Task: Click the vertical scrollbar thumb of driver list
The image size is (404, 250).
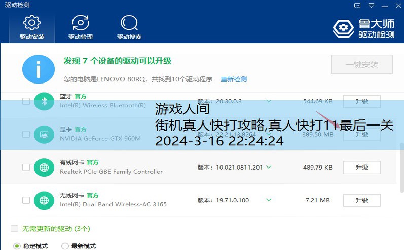Action: [401, 168]
